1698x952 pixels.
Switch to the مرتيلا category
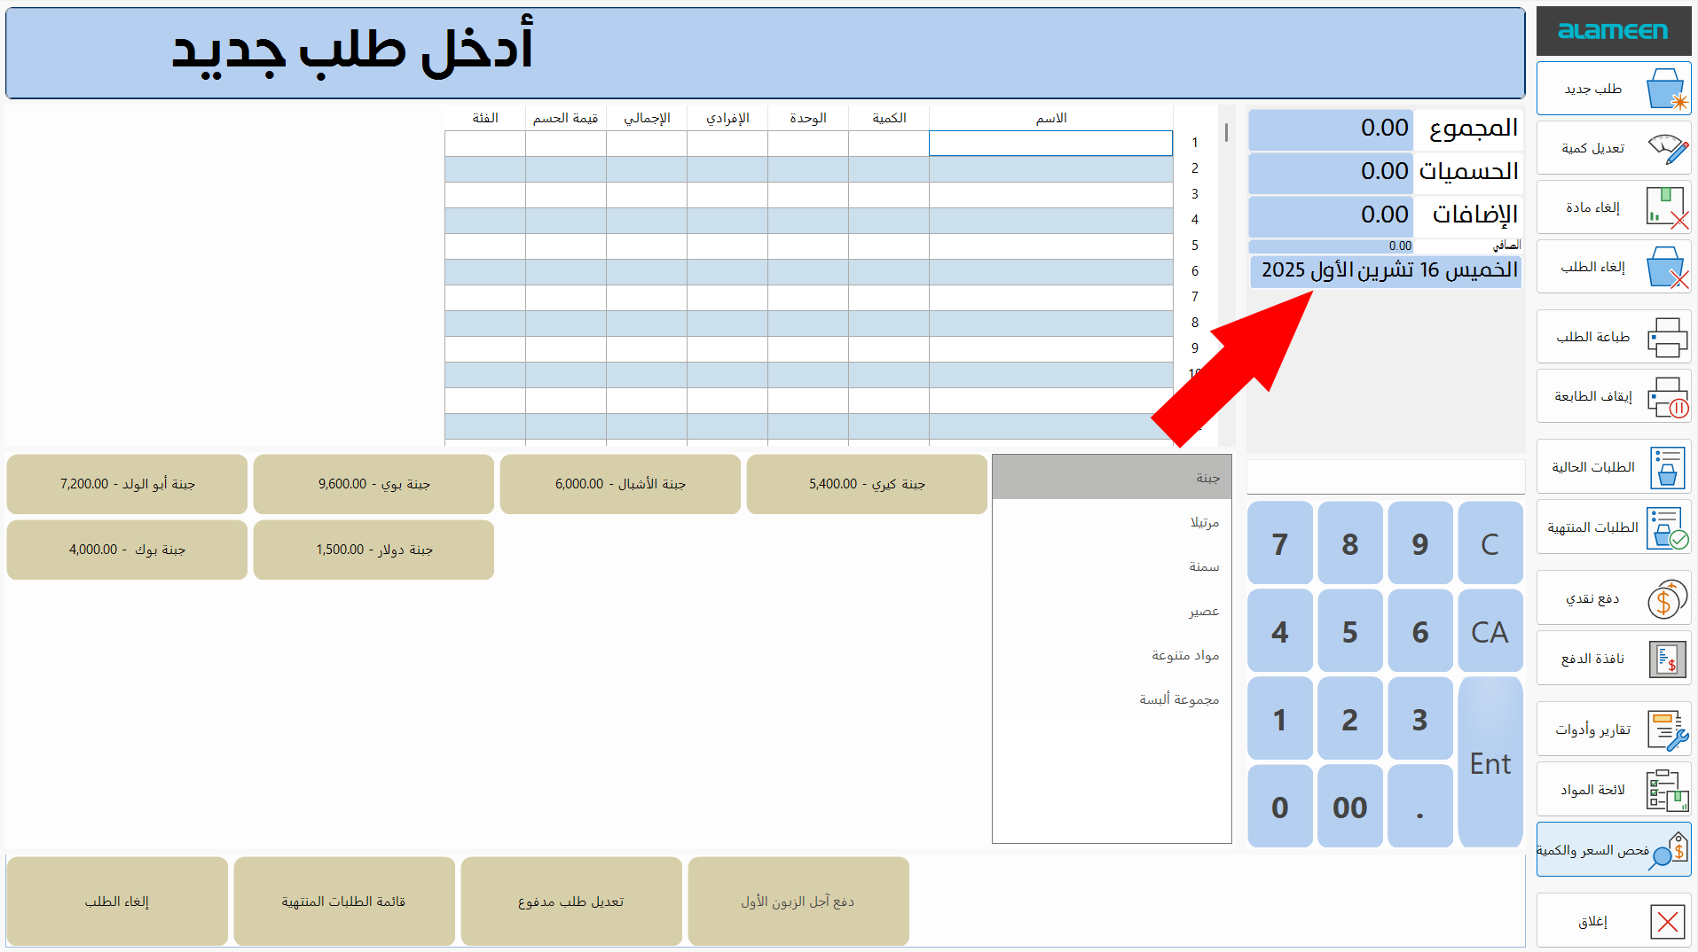(x=1111, y=521)
